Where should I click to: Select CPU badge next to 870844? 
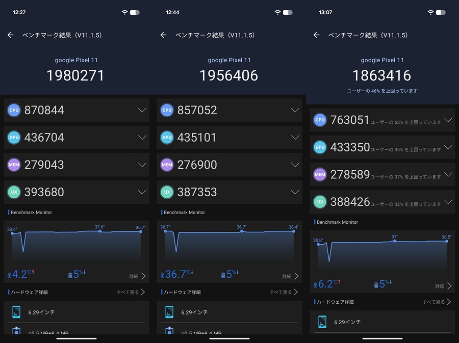(x=14, y=110)
